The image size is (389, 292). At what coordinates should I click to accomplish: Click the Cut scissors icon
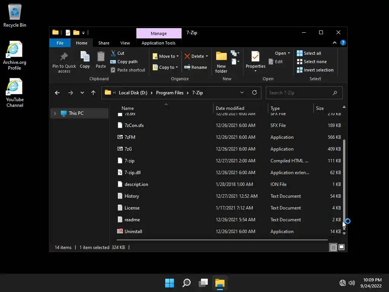pyautogui.click(x=113, y=53)
